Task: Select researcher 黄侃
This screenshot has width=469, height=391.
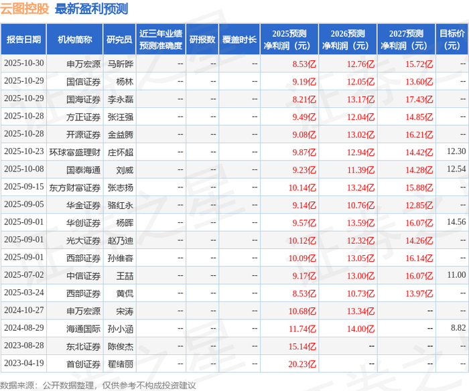Action: tap(125, 293)
